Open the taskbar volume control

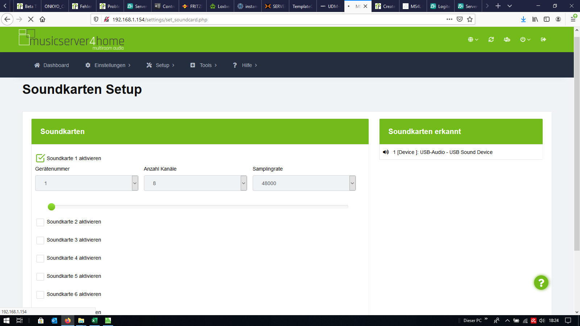(542, 321)
